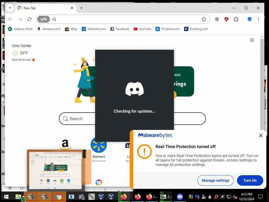
Task: Click the browser taskbar preview thumbnail
Action: click(56, 170)
